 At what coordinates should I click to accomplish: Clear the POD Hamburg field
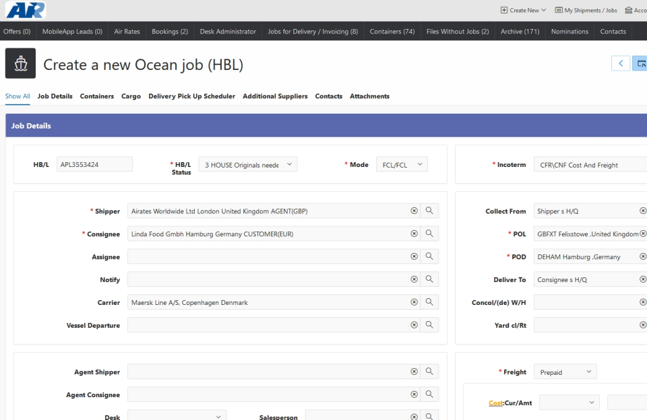click(x=642, y=256)
